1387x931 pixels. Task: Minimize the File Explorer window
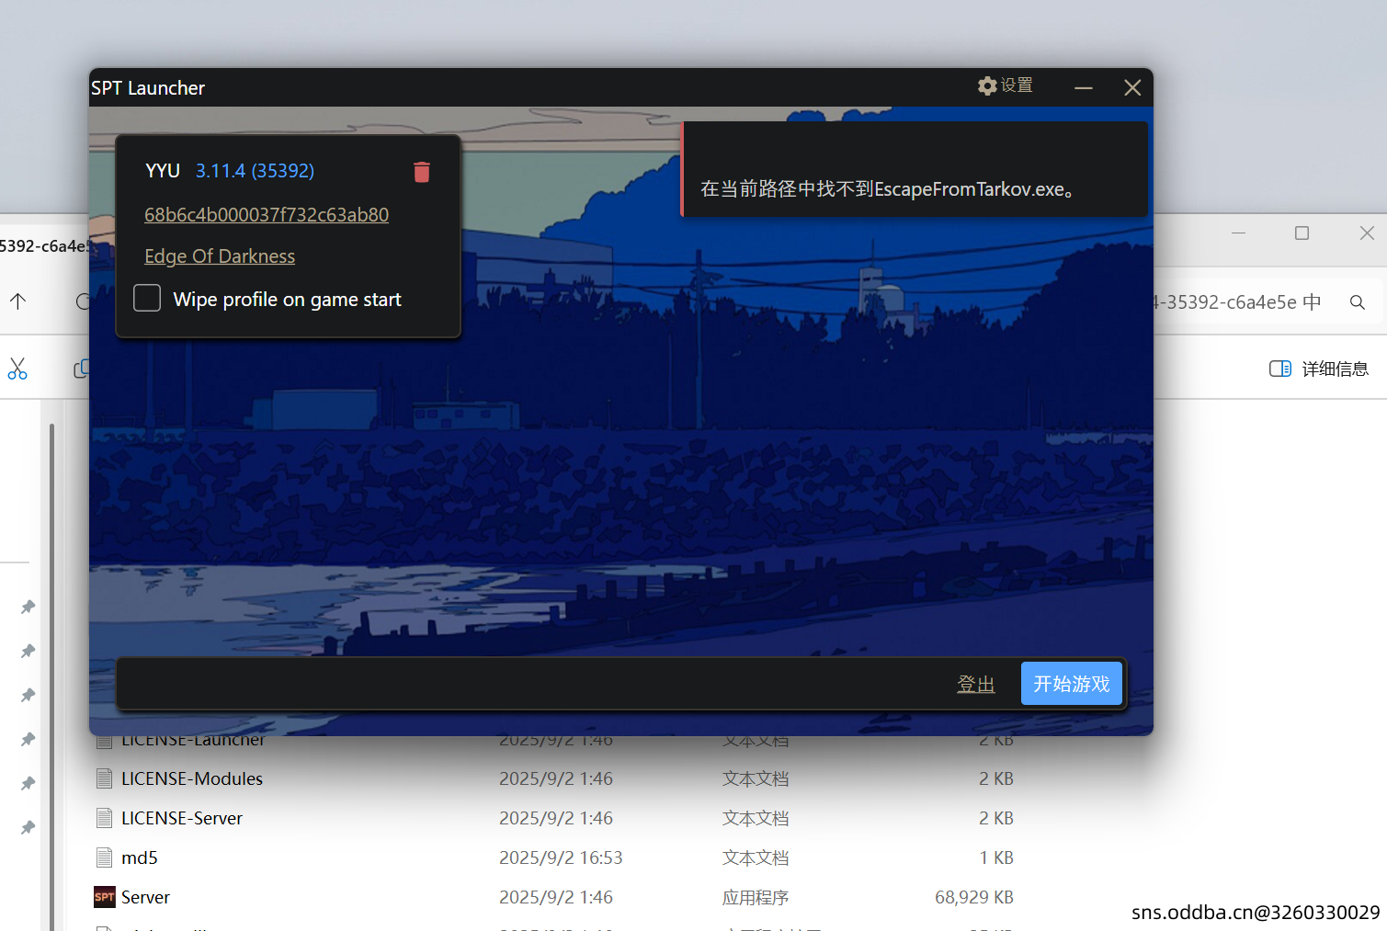pyautogui.click(x=1238, y=233)
